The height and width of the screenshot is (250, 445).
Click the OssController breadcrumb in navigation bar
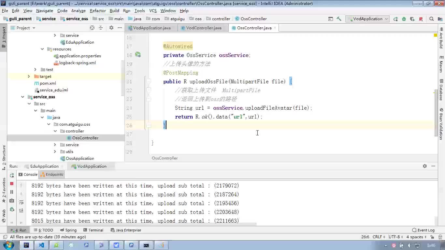(x=251, y=19)
